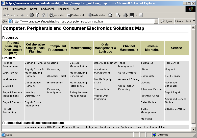Click the Hivatkozások links bar label

183,21
